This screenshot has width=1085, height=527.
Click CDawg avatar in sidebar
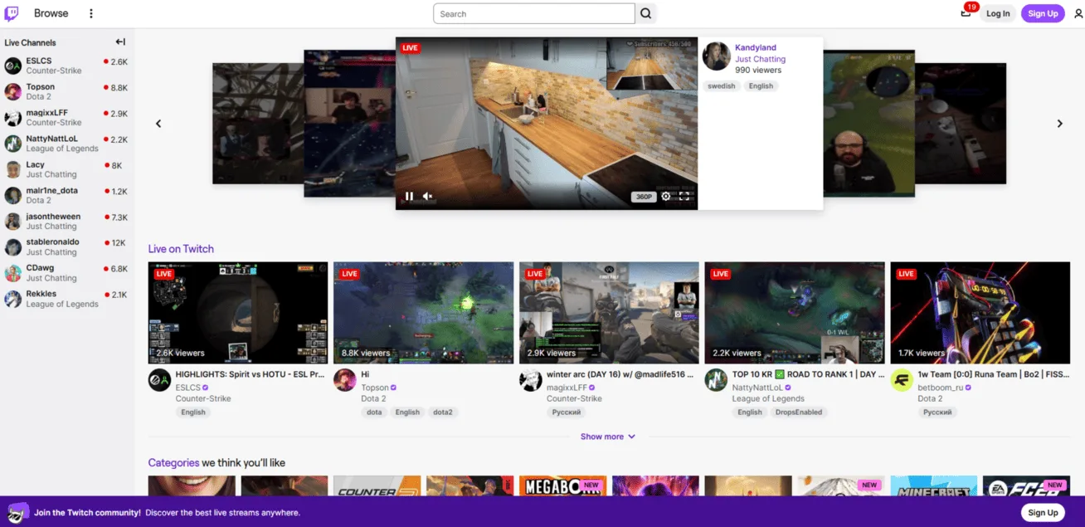[13, 273]
